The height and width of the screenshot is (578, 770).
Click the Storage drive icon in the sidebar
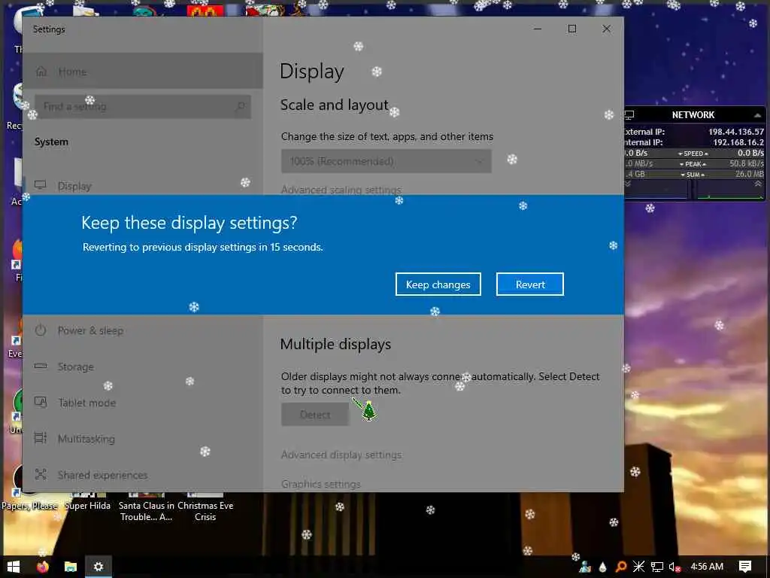tap(41, 367)
